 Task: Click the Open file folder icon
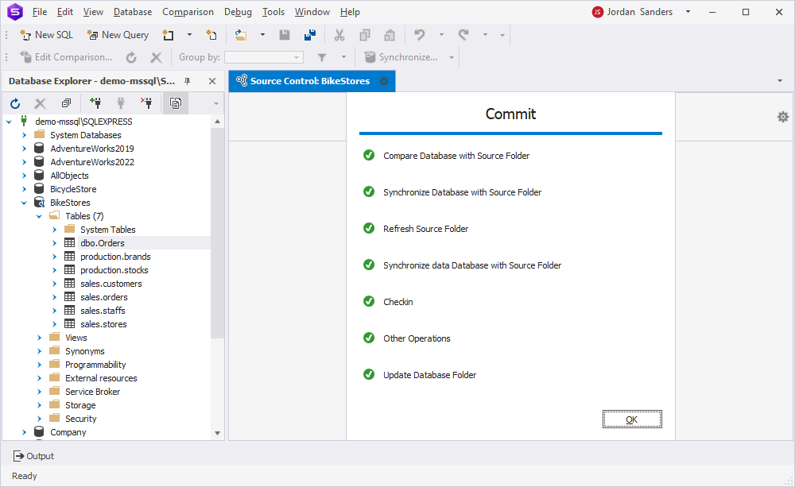[x=241, y=35]
